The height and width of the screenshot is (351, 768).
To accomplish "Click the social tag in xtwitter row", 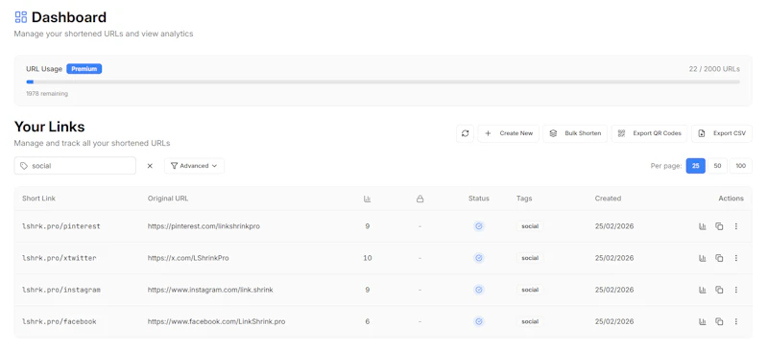I will [x=530, y=258].
